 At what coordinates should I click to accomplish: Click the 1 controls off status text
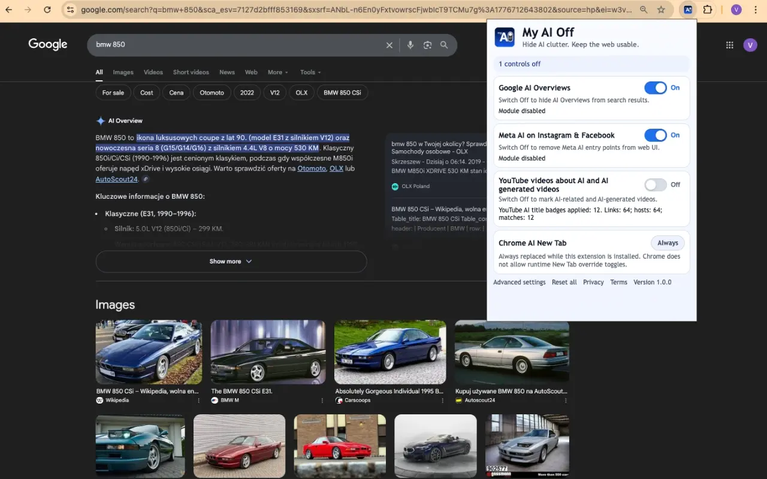click(x=520, y=64)
